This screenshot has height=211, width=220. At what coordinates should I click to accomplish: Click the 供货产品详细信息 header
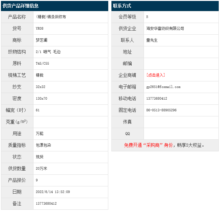tap(21, 6)
